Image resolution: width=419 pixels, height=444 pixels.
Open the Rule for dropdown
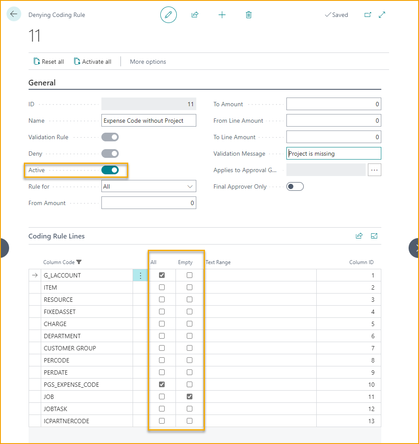click(149, 186)
